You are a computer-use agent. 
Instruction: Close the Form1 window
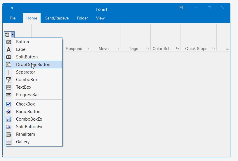click(223, 8)
